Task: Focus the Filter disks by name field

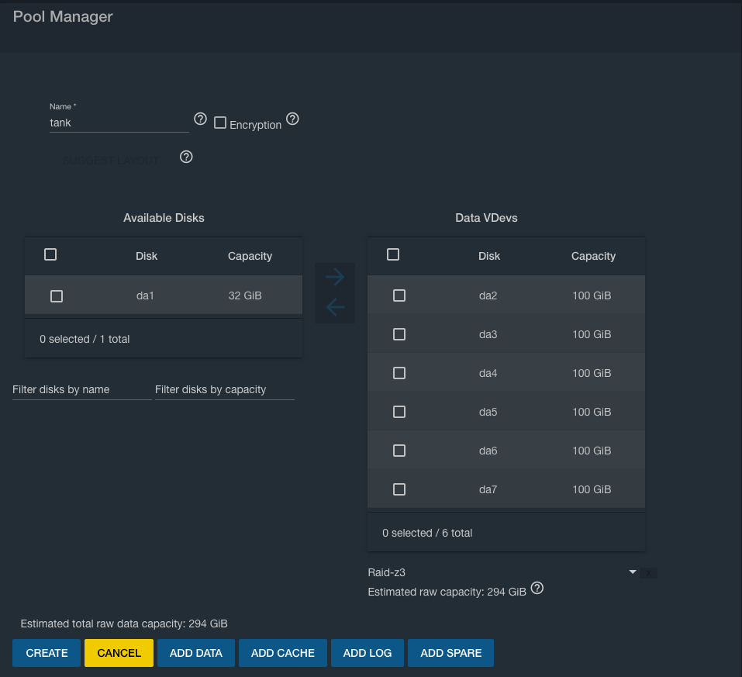Action: pos(82,389)
